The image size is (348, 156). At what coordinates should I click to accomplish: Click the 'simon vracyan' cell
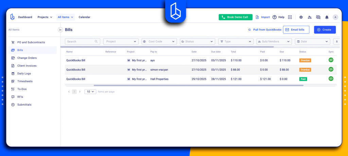(159, 70)
